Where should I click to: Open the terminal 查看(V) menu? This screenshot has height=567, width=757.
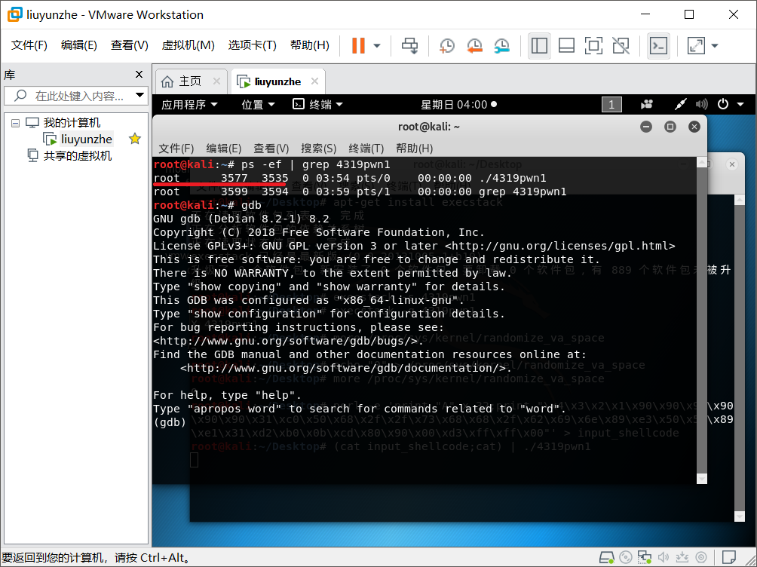[271, 148]
